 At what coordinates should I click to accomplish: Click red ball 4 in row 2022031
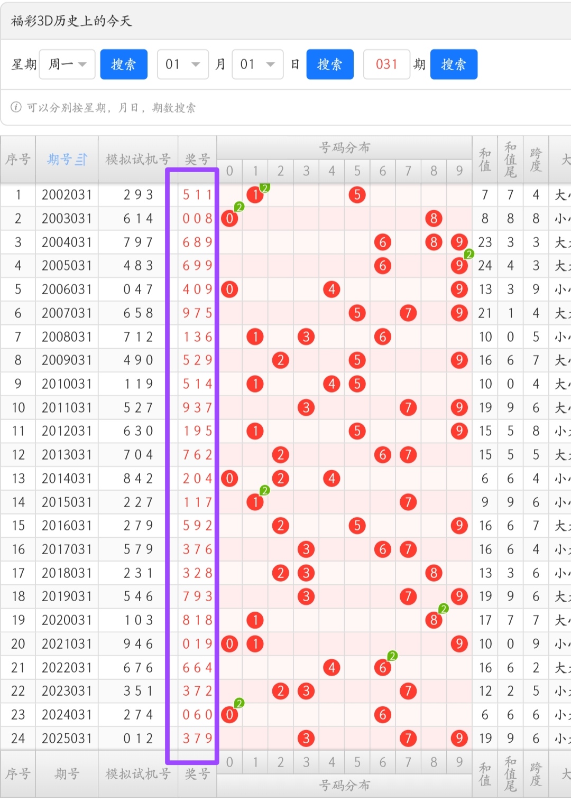(x=331, y=668)
